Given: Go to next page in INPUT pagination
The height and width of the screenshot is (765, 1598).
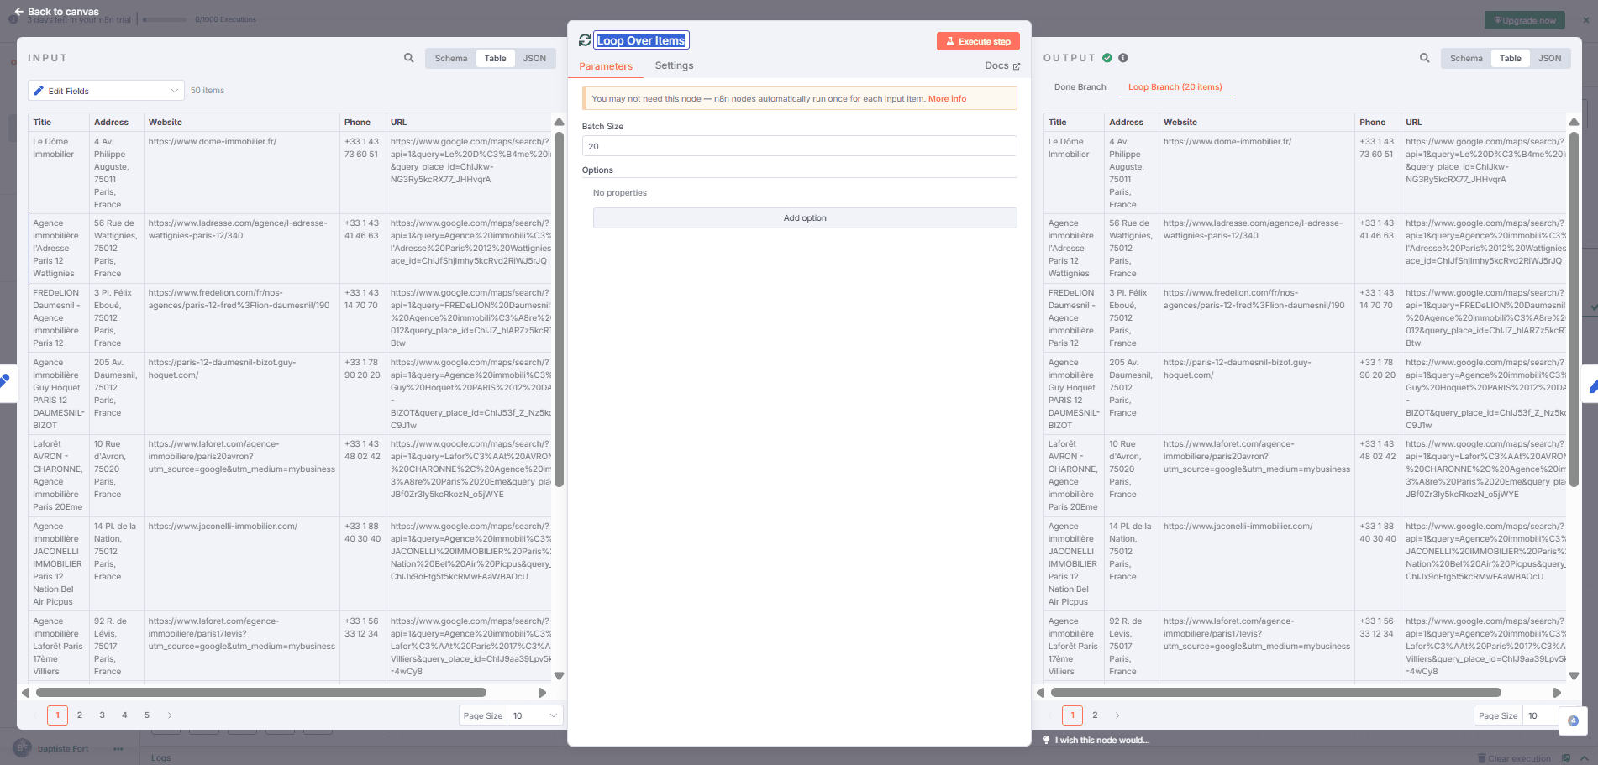Looking at the screenshot, I should pos(170,715).
